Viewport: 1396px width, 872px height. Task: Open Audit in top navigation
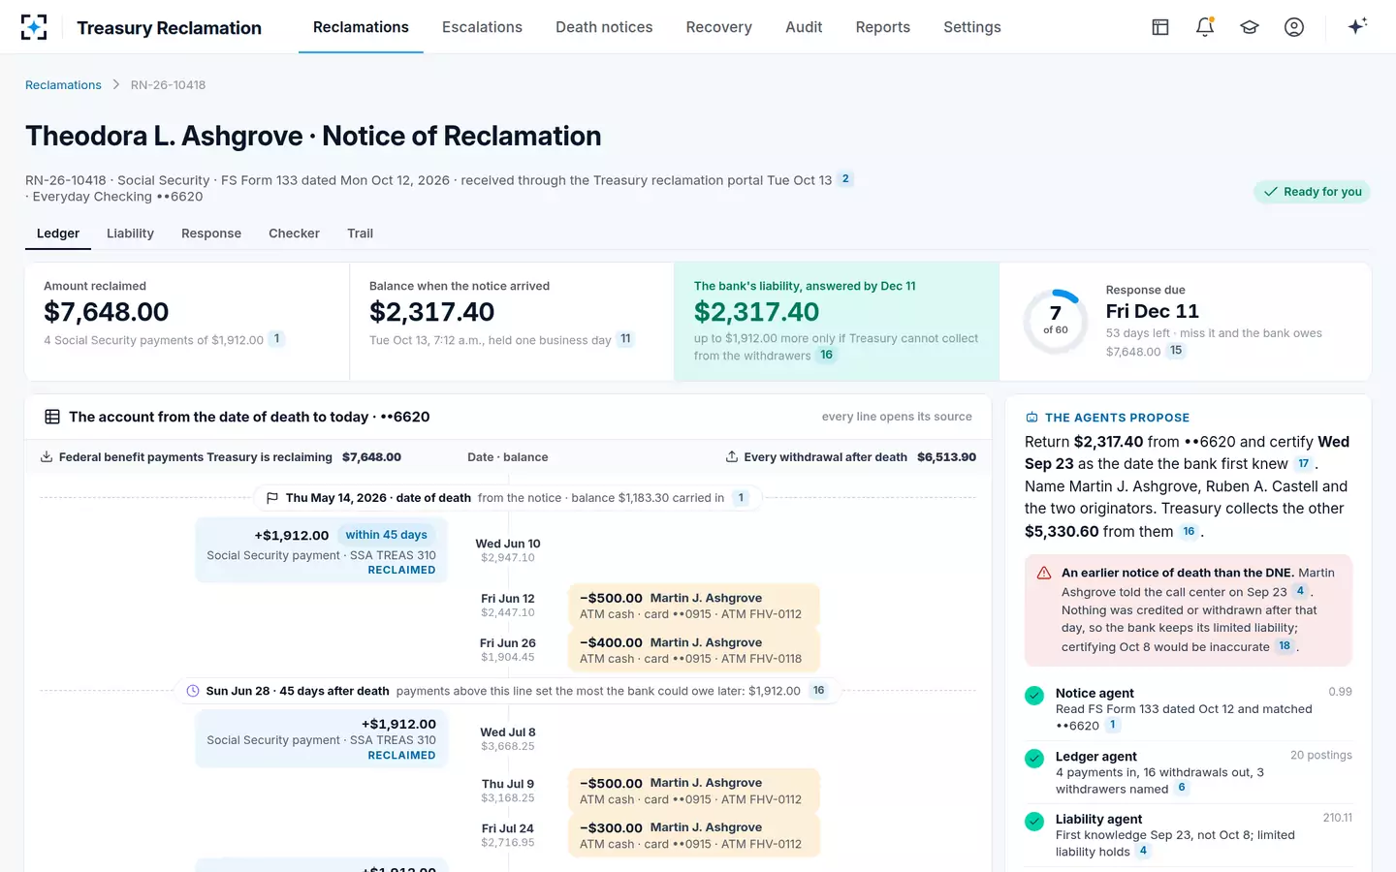coord(804,27)
